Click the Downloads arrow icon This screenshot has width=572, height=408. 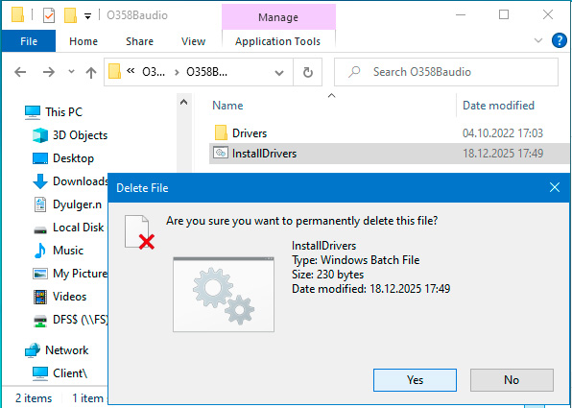pyautogui.click(x=40, y=181)
